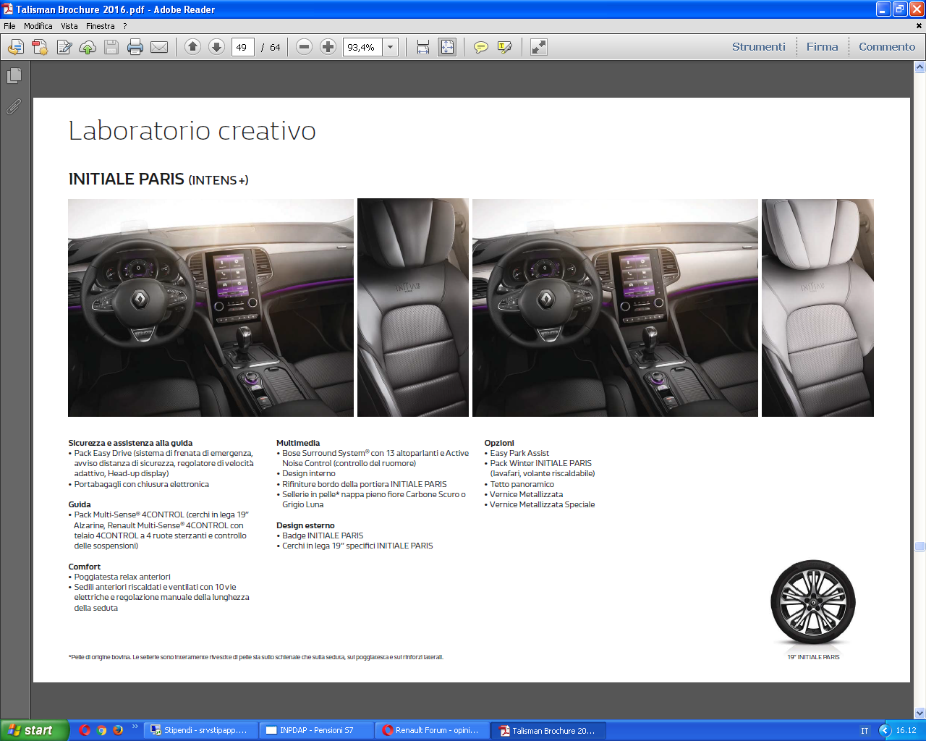Open the zoom percentage dropdown
This screenshot has width=926, height=741.
390,47
